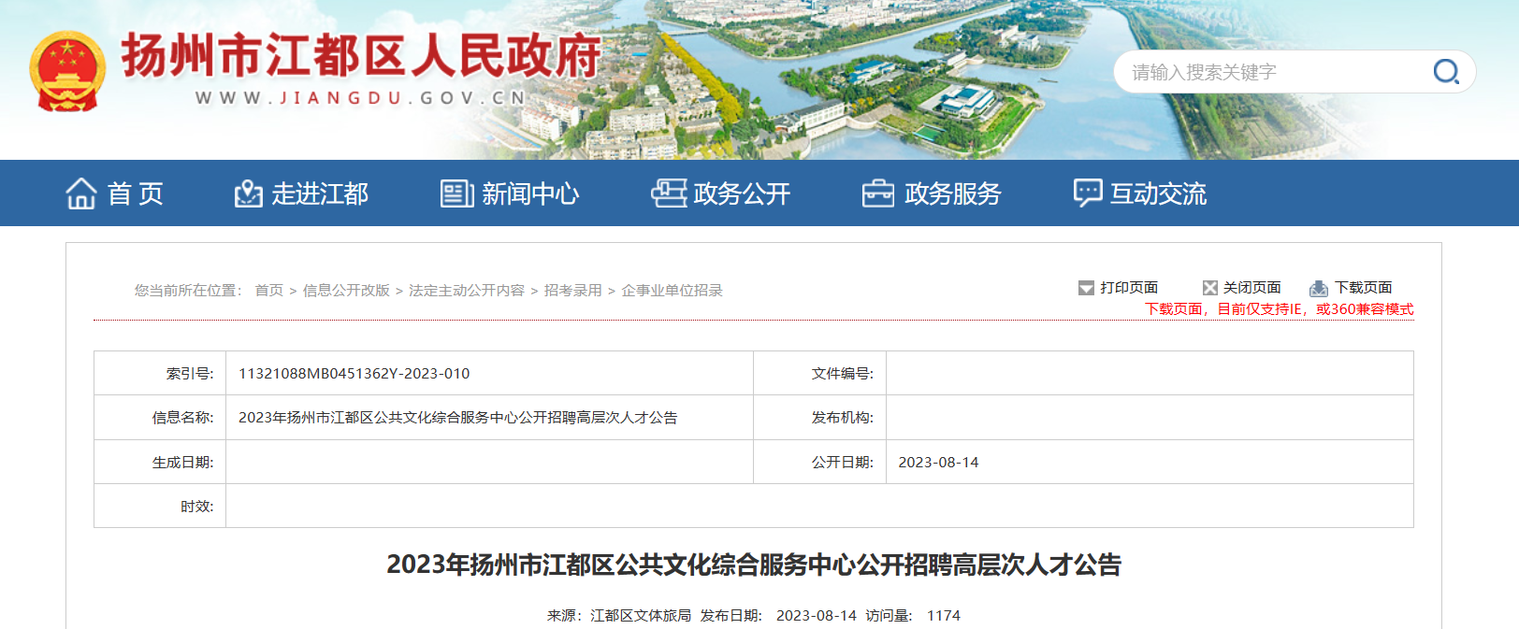Open the 政务服务 menu item
The width and height of the screenshot is (1519, 629).
point(952,193)
